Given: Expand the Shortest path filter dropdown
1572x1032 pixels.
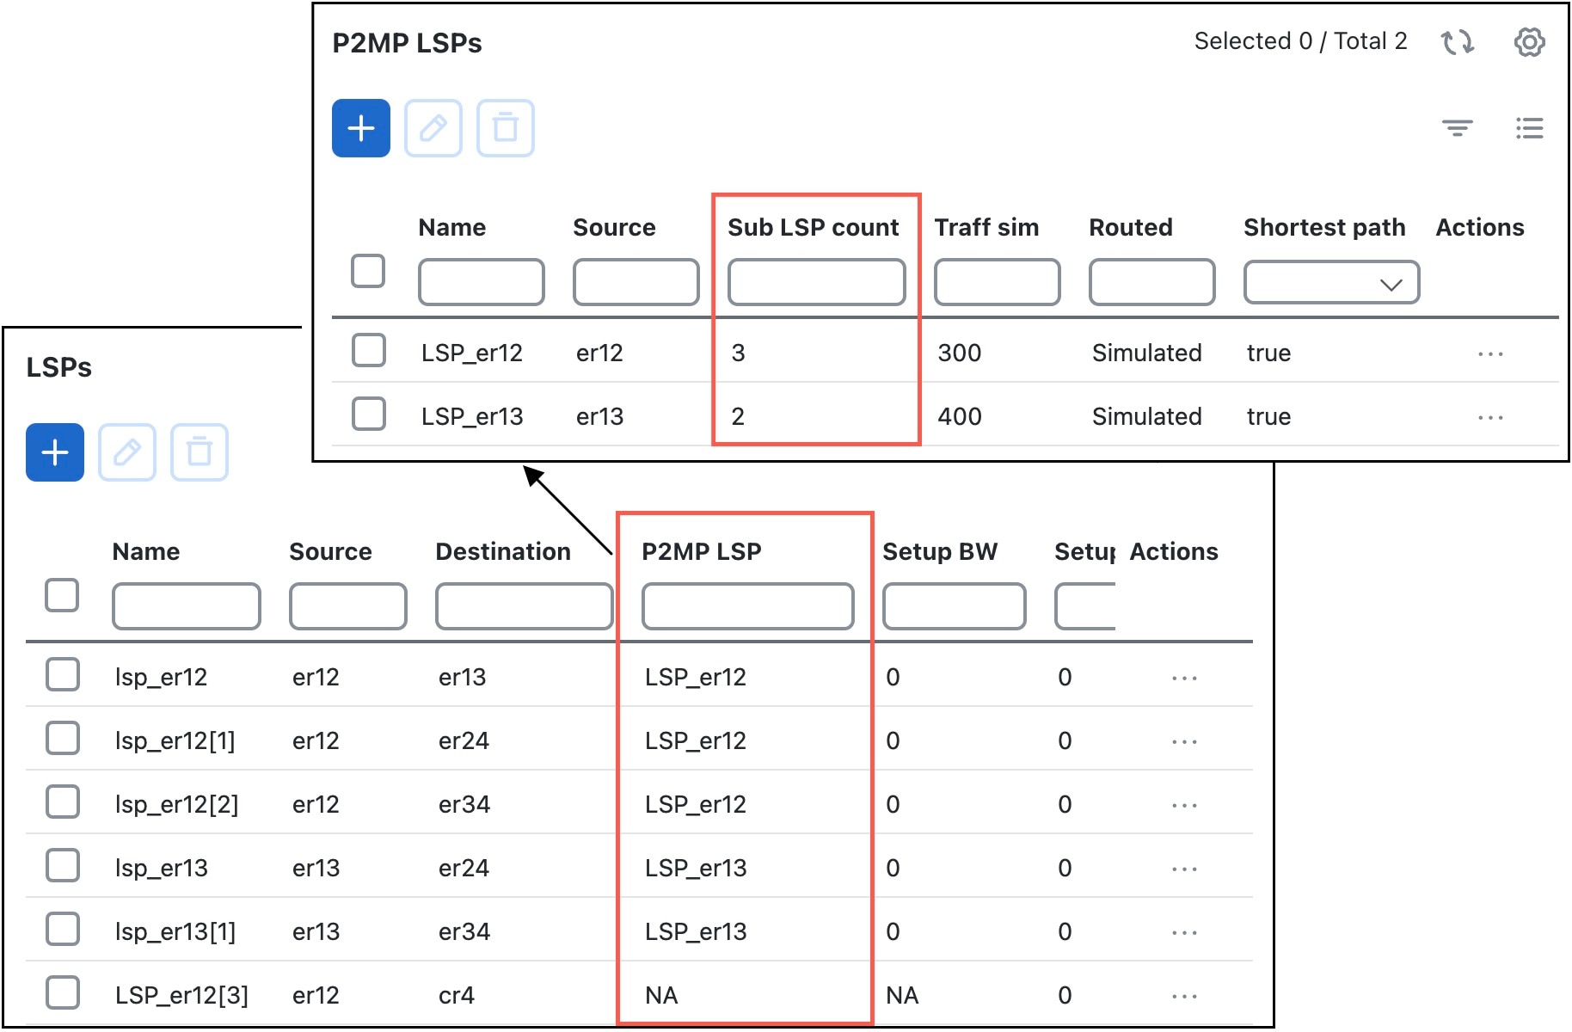Looking at the screenshot, I should tap(1331, 282).
